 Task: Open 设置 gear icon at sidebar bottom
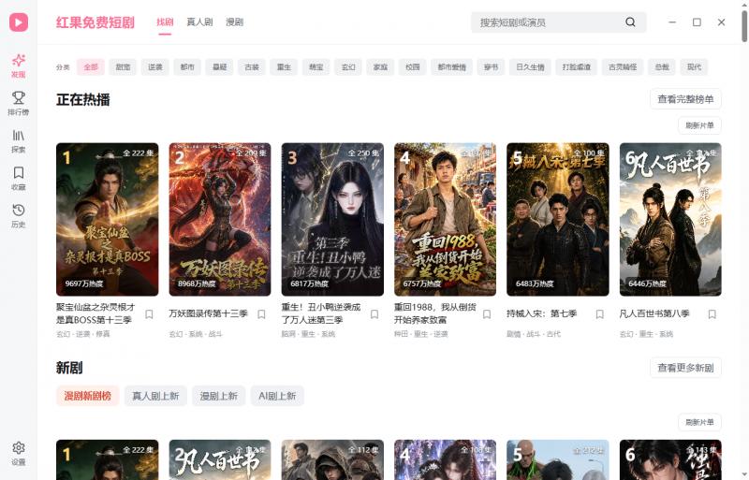click(19, 448)
